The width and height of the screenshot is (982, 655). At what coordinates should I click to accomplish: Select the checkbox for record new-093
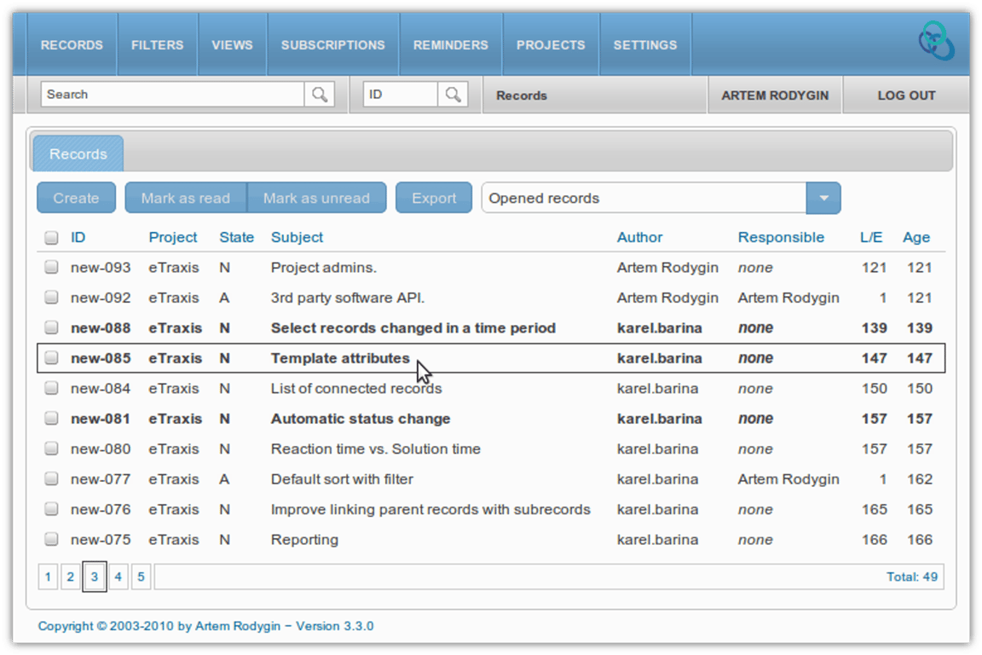(51, 267)
